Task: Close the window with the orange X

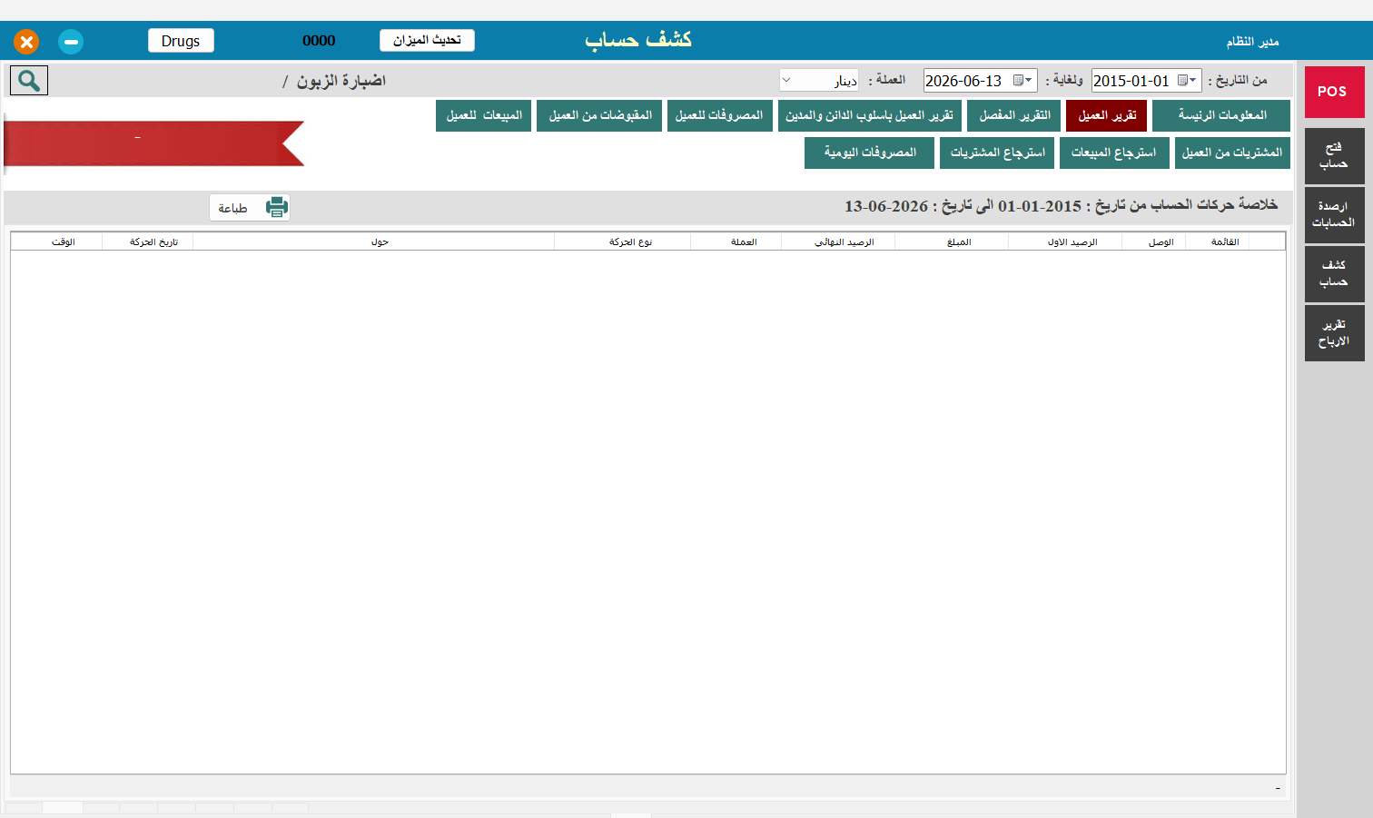Action: pos(26,42)
